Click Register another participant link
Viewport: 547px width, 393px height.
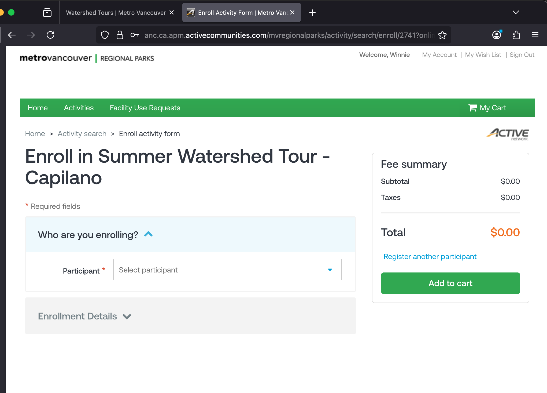[430, 257]
